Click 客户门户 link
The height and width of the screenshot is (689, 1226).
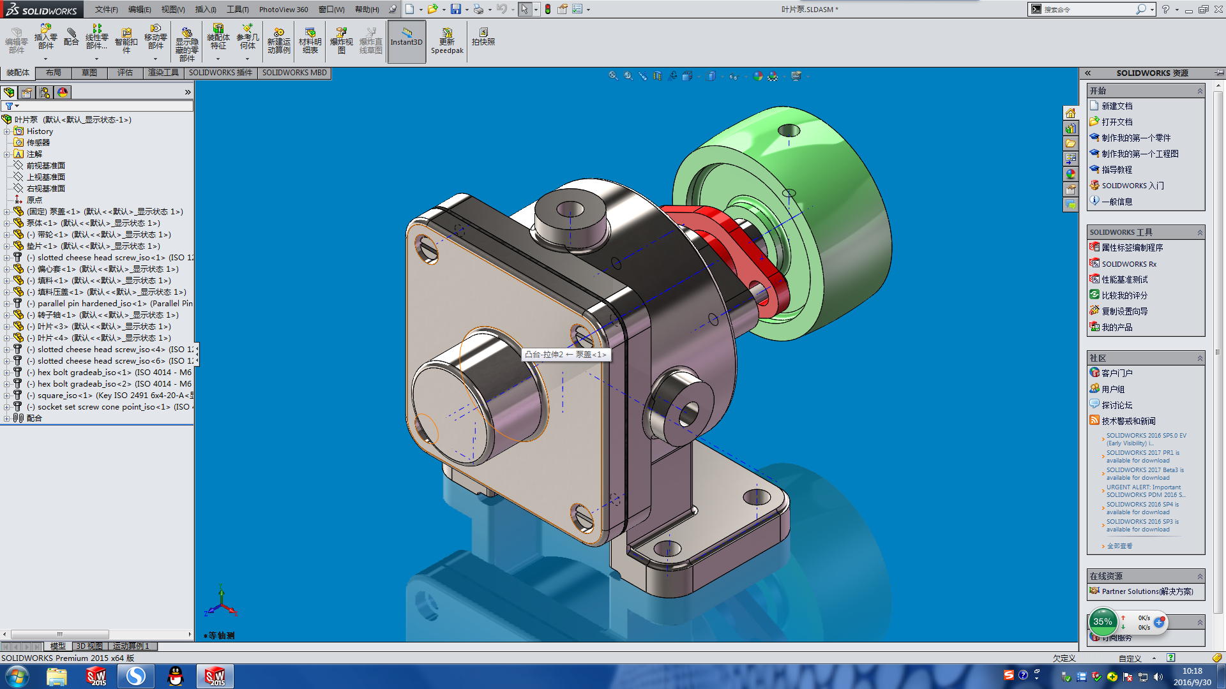[1117, 373]
